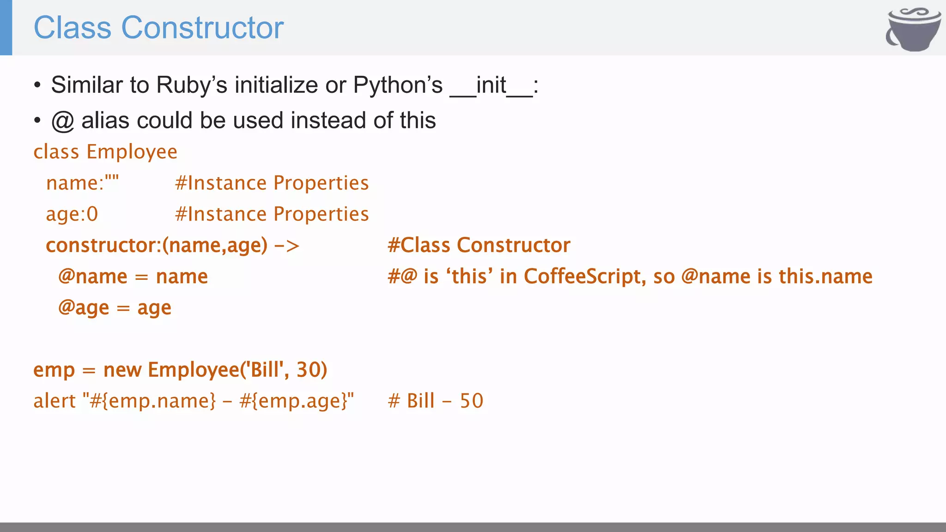The height and width of the screenshot is (532, 946).
Task: Click the CoffeeScript cup logo
Action: (x=913, y=29)
